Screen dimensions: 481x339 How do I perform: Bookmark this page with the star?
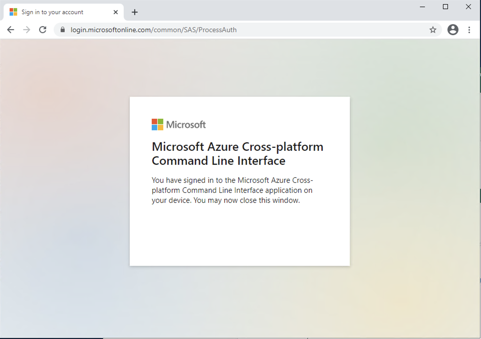tap(433, 30)
